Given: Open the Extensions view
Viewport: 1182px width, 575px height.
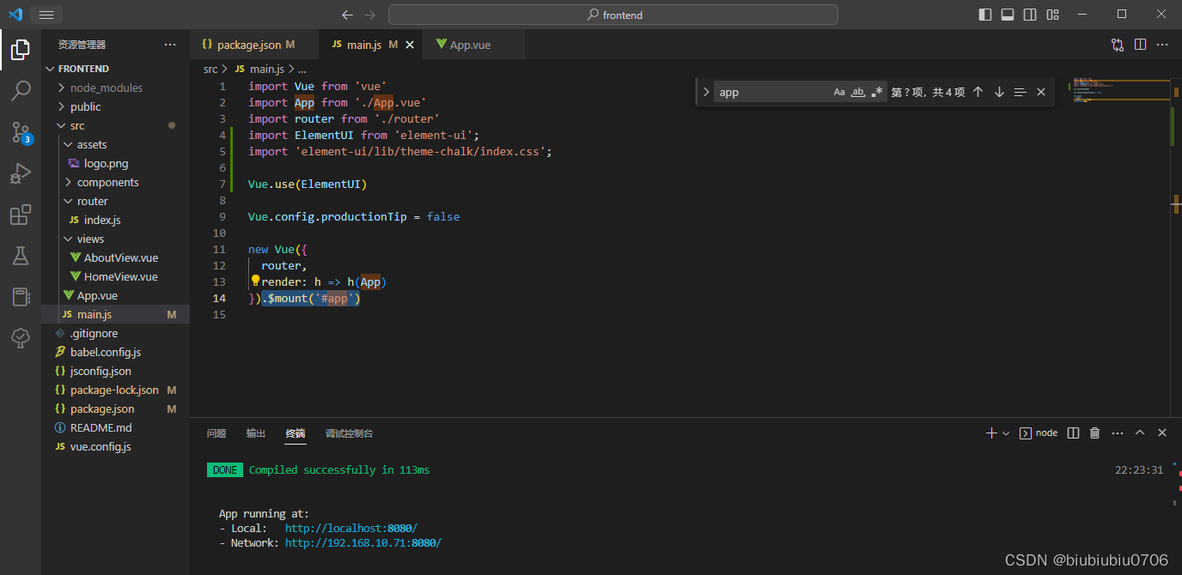Looking at the screenshot, I should pyautogui.click(x=21, y=215).
